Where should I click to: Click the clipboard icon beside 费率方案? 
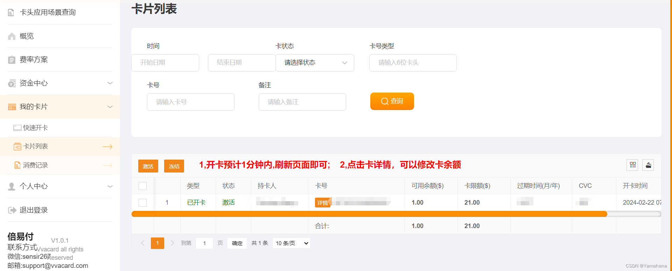point(12,60)
